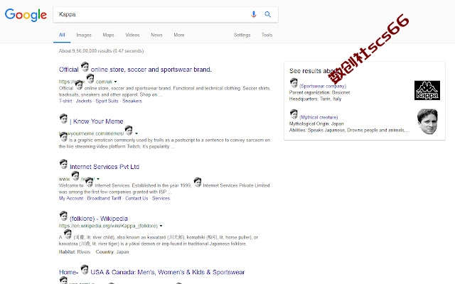Select the result count text About 9,56,00,000 results

(x=101, y=51)
